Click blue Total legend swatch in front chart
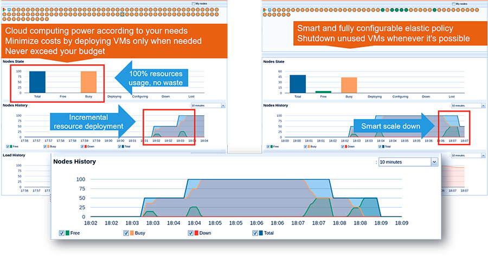The image size is (488, 256). pyautogui.click(x=261, y=233)
